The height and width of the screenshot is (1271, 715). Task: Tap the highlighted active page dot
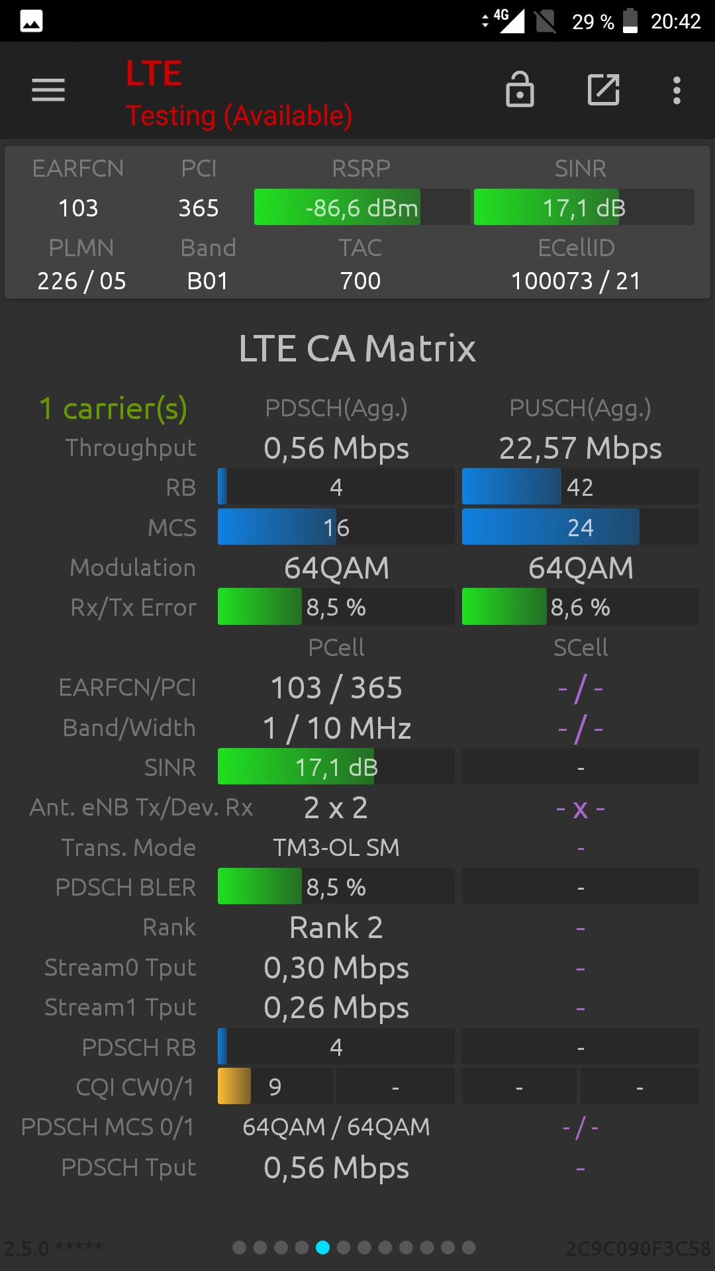tap(323, 1248)
